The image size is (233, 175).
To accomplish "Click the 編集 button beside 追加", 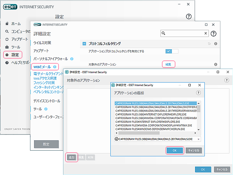I will click(x=81, y=157).
